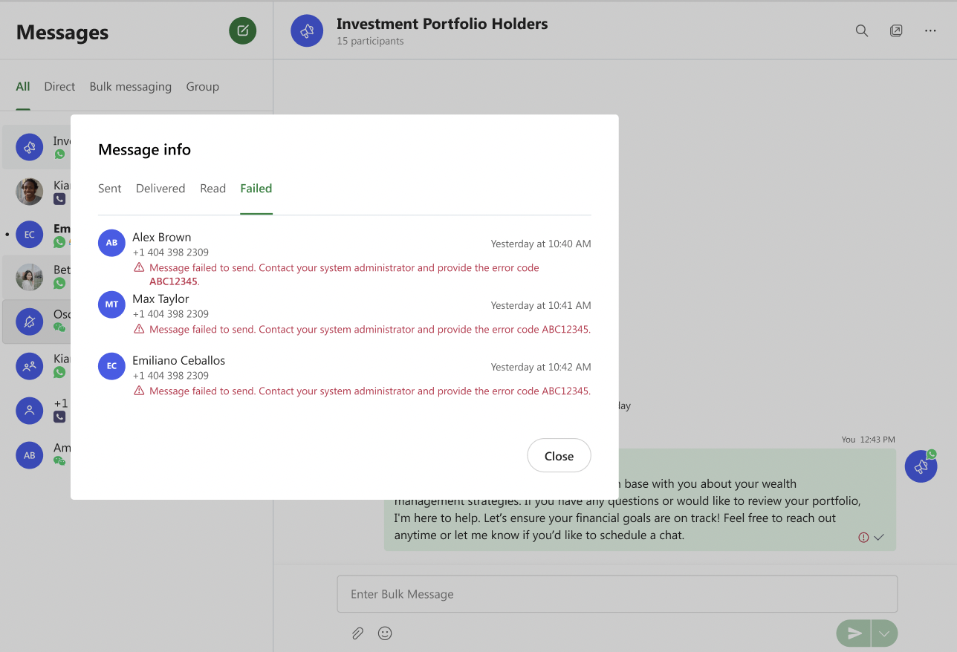
Task: Click the group people avatar in sidebar
Action: [x=29, y=366]
